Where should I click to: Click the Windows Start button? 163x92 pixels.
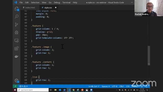pos(15,90)
